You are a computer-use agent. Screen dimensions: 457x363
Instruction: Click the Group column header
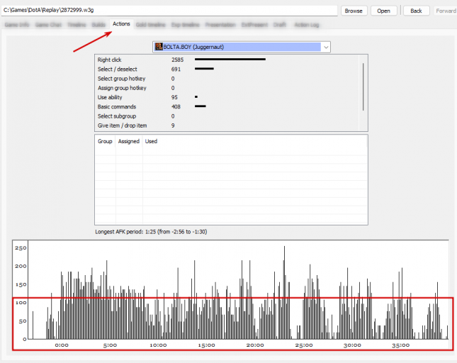click(105, 141)
